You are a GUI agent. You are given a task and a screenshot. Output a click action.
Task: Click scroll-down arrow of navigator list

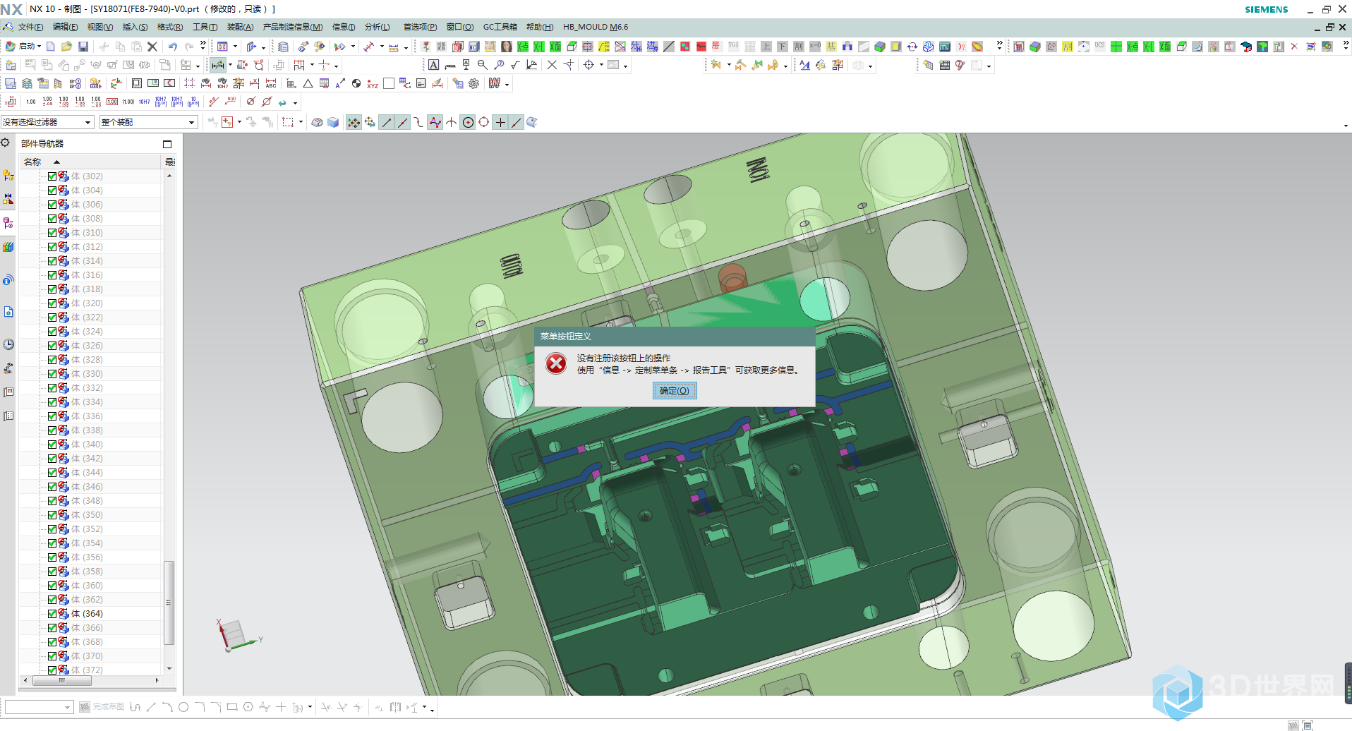(169, 669)
